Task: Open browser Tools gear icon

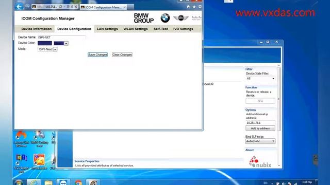Action: pyautogui.click(x=200, y=7)
